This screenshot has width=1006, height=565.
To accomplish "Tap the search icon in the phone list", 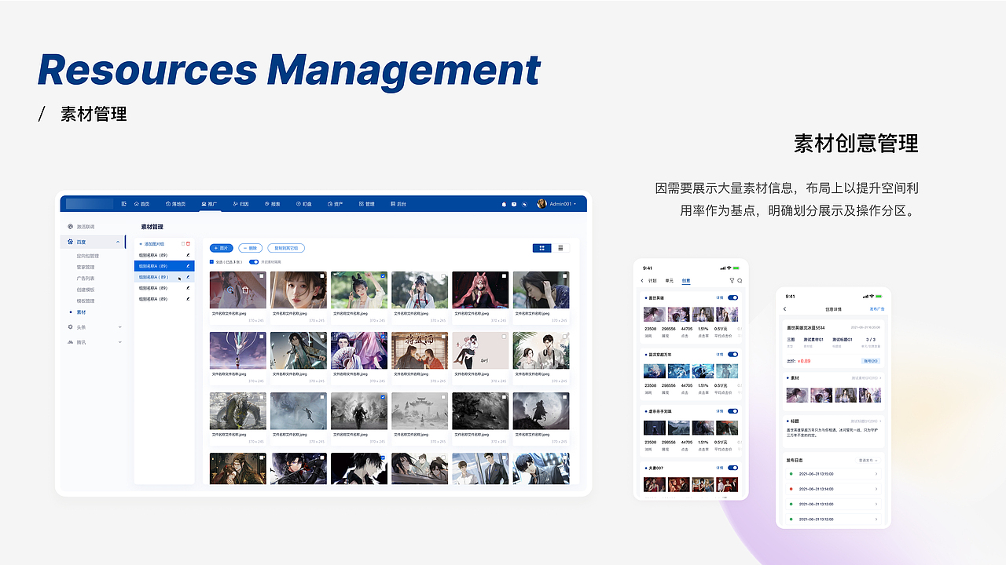I will click(740, 280).
